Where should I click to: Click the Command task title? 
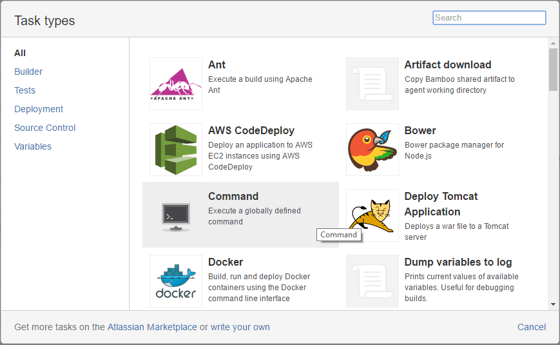pos(233,196)
